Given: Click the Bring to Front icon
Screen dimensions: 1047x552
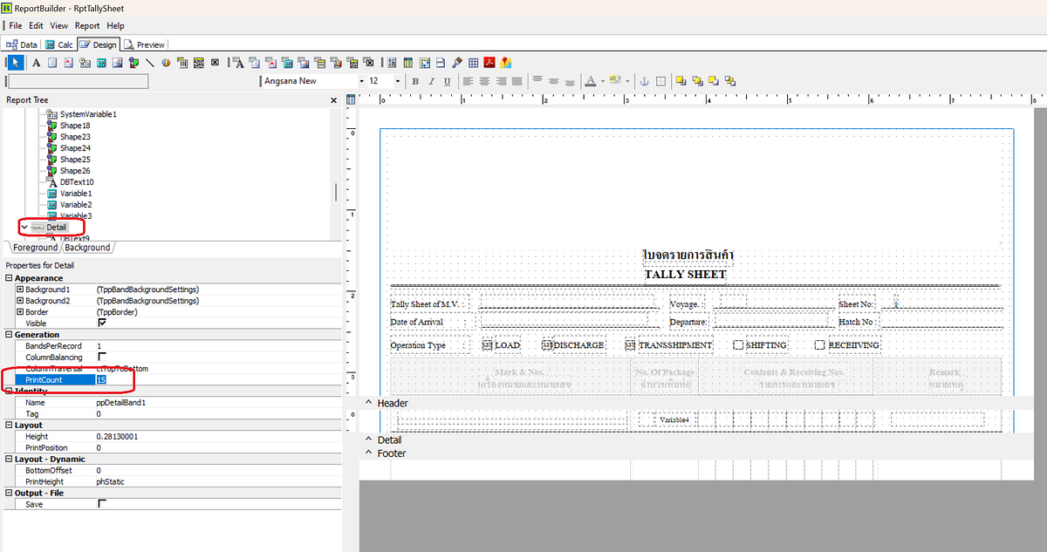Looking at the screenshot, I should (x=681, y=80).
